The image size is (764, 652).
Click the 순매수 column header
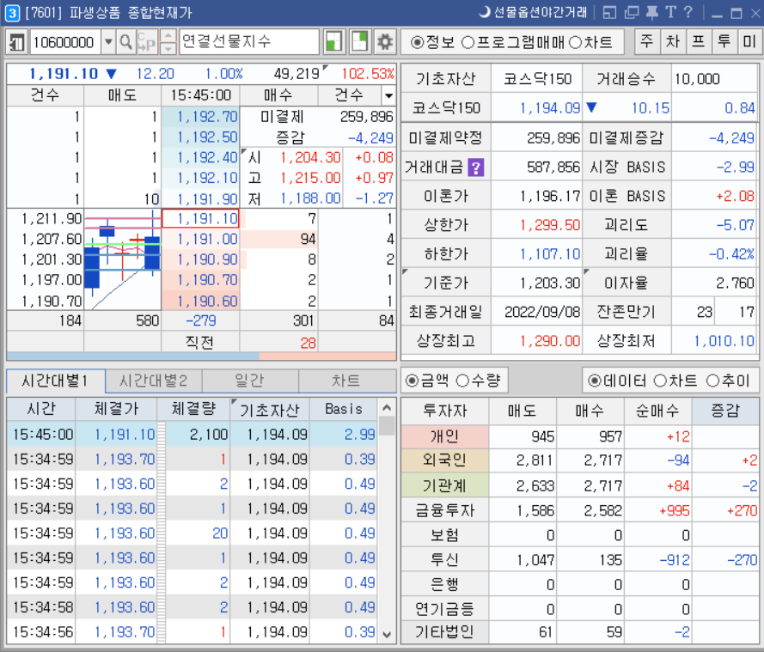(657, 411)
